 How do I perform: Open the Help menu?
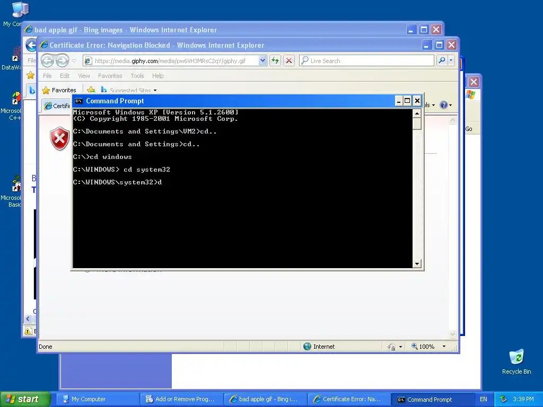[158, 76]
